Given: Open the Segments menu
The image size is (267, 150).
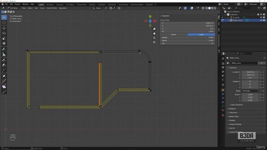Looking at the screenshot, I should [63, 8].
